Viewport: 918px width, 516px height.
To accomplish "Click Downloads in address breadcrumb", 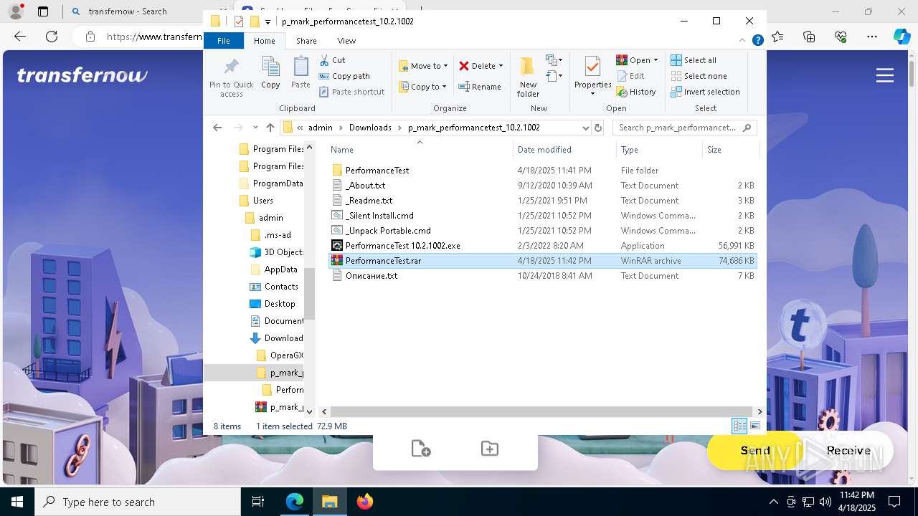I will pyautogui.click(x=370, y=128).
